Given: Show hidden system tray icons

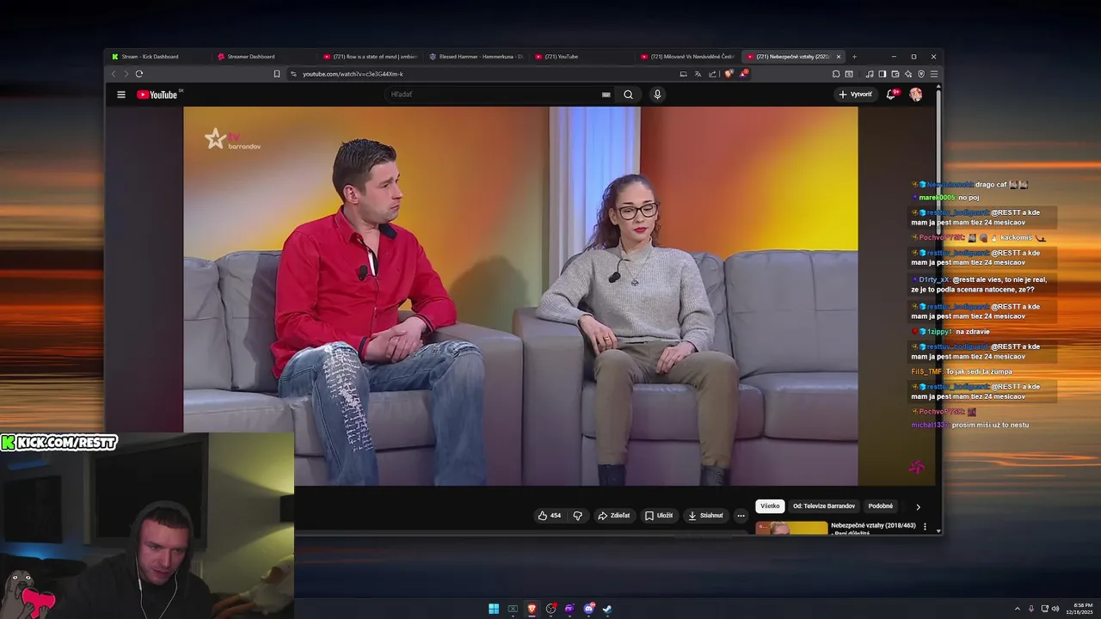Looking at the screenshot, I should pos(1018,609).
